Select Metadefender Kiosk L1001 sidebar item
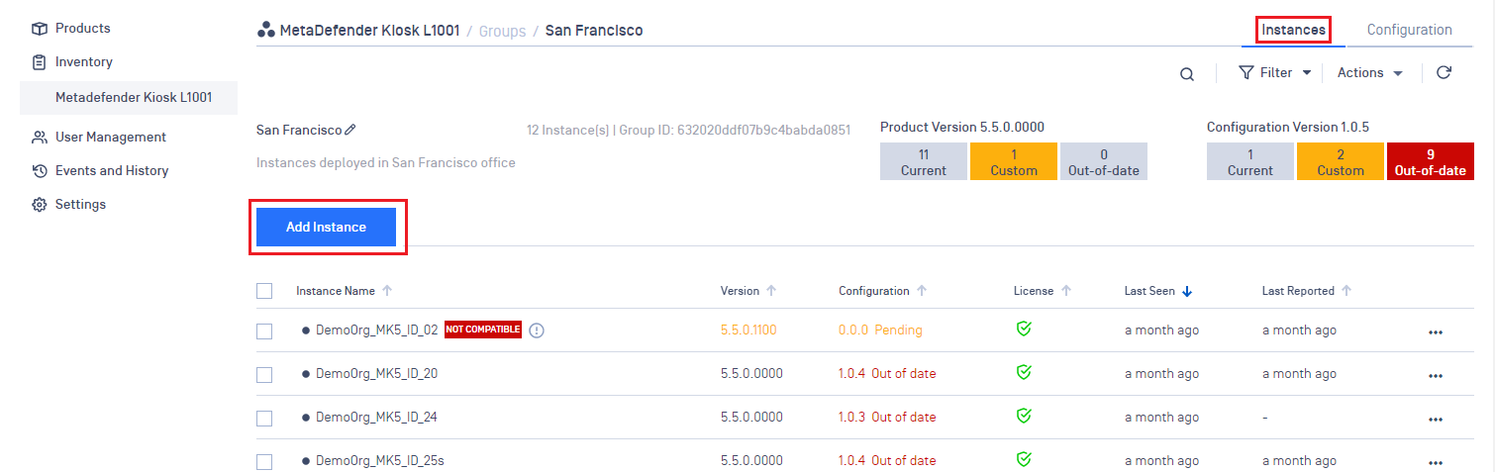The width and height of the screenshot is (1495, 472). [x=129, y=97]
